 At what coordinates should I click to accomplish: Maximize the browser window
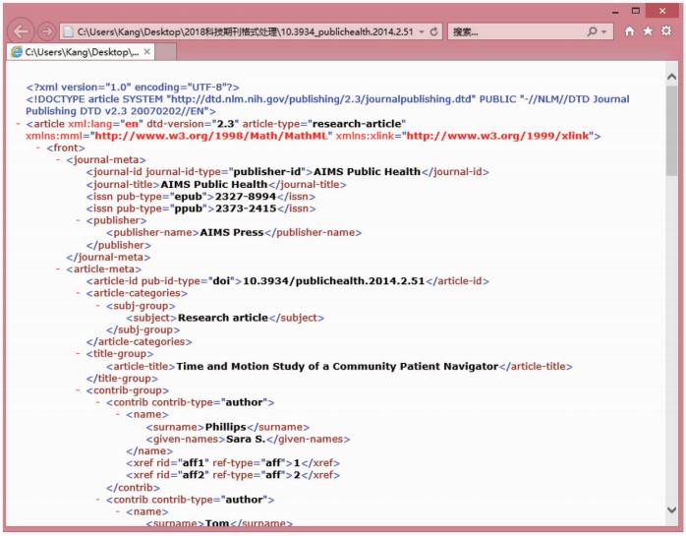point(636,11)
